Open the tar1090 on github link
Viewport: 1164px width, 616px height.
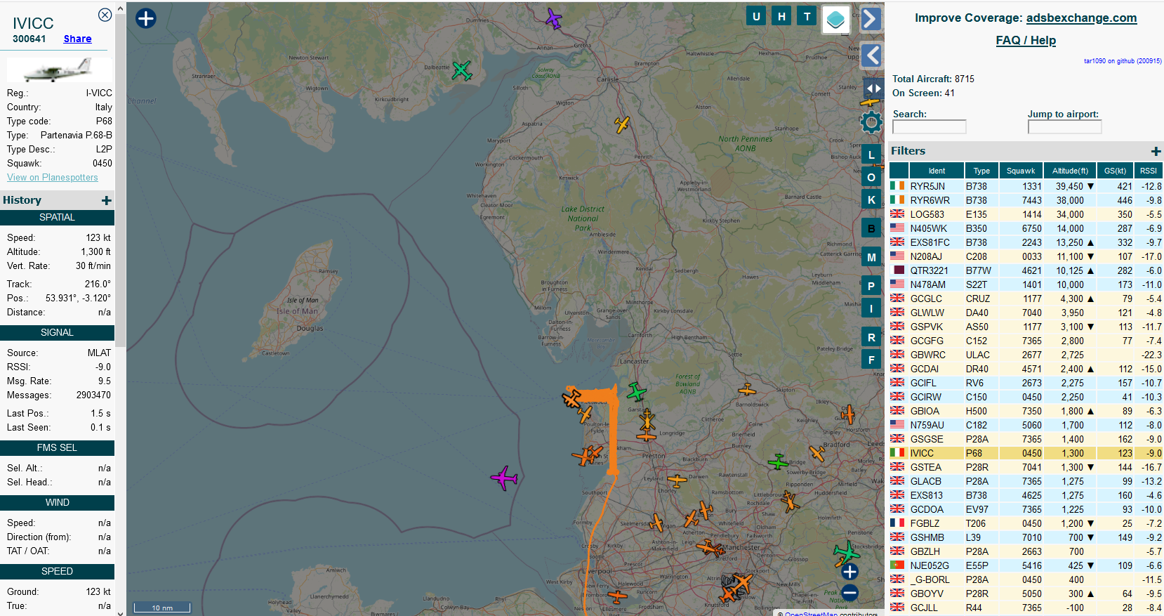1123,61
